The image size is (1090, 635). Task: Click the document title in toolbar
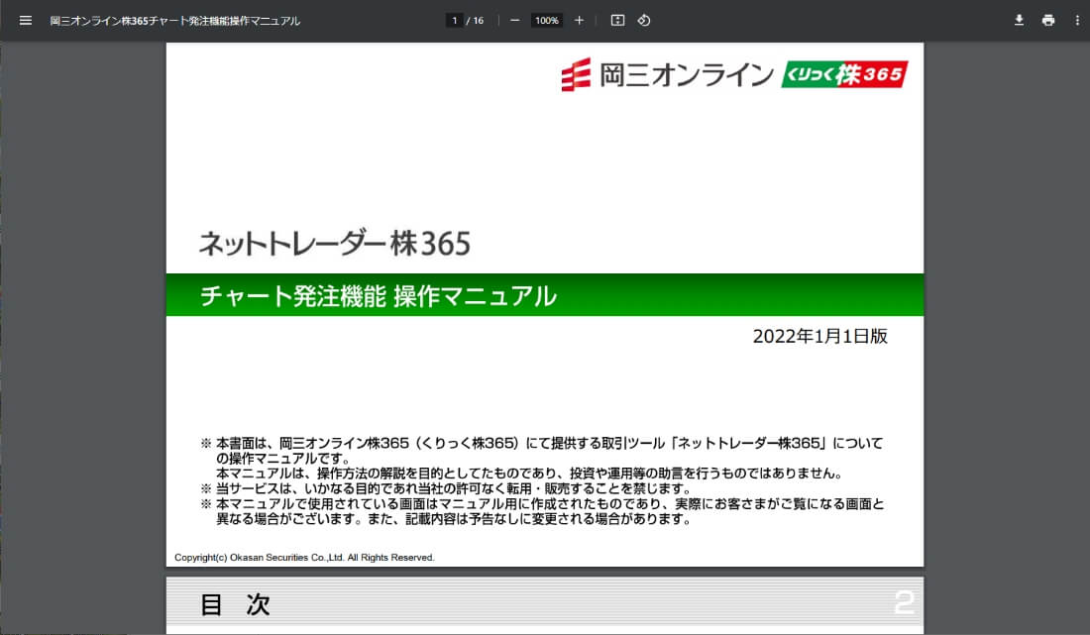tap(175, 21)
